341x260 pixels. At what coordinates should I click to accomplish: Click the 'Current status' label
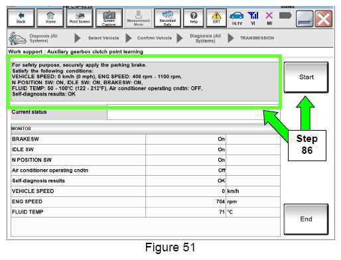point(29,112)
